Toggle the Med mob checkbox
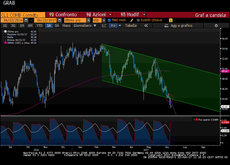This screenshot has height=165, width=230. (x=109, y=20)
